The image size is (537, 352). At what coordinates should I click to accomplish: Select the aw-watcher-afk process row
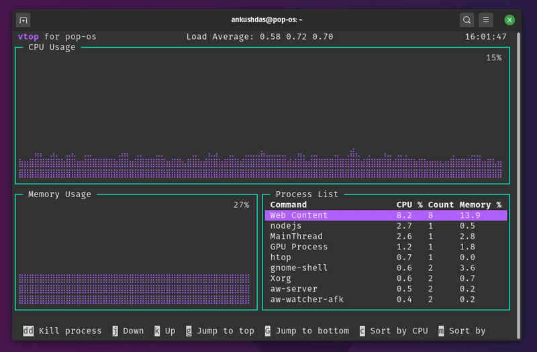[386, 299]
